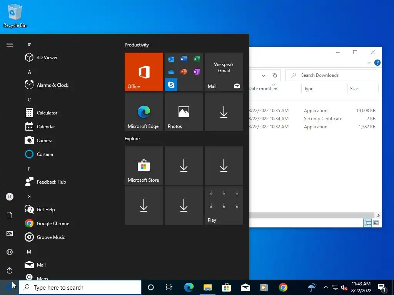Select the Security Certificate file row
Image resolution: width=394 pixels, height=295 pixels.
[314, 119]
